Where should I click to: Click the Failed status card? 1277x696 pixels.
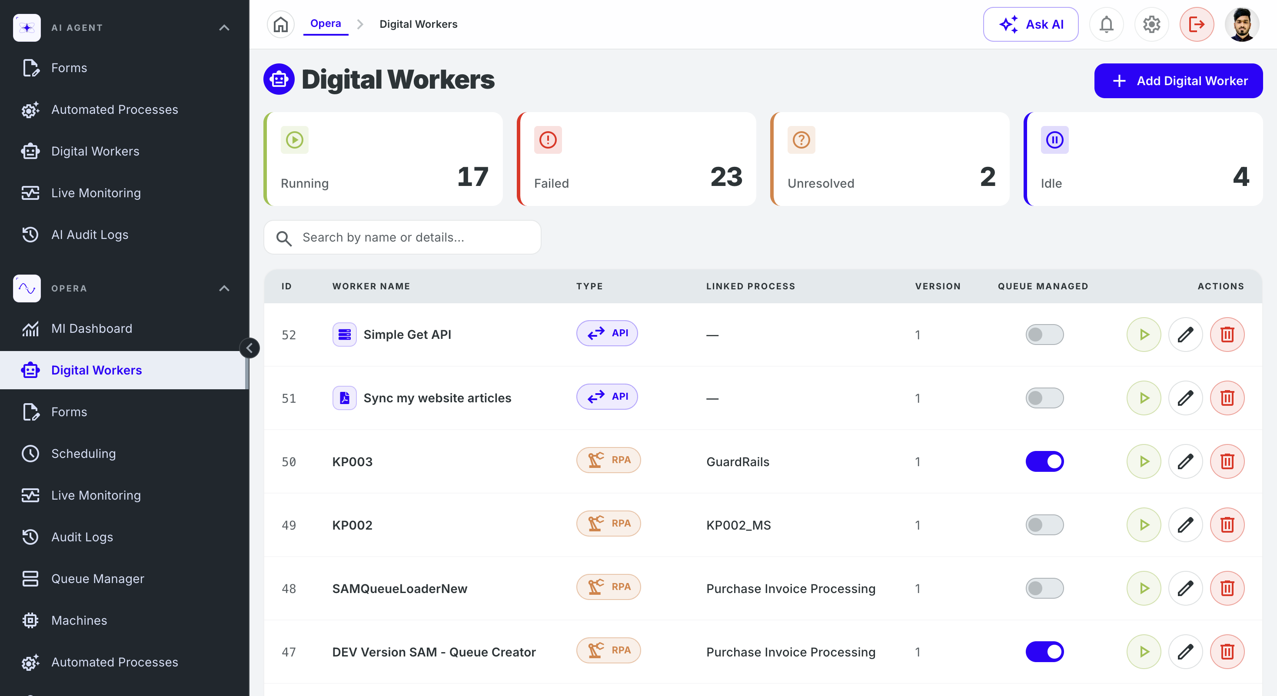click(636, 159)
